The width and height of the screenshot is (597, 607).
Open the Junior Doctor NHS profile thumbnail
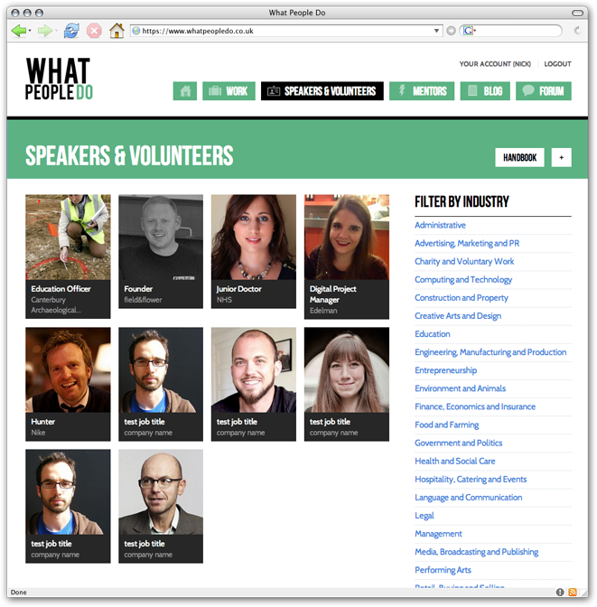coord(253,251)
